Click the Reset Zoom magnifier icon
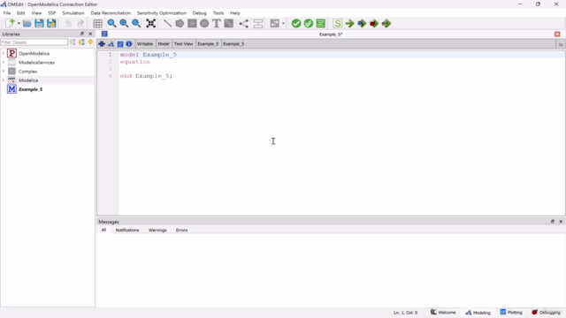 pyautogui.click(x=112, y=24)
